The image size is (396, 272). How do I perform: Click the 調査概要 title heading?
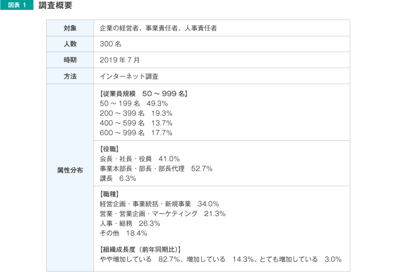tap(55, 5)
